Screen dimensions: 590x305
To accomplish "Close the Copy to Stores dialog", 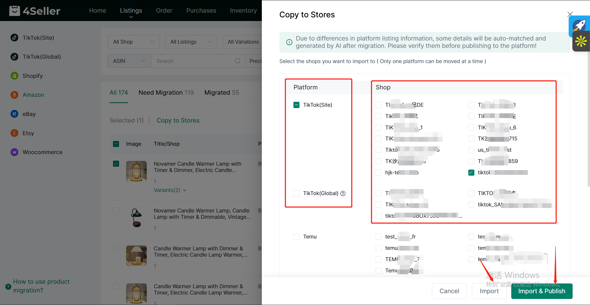I will coord(570,14).
